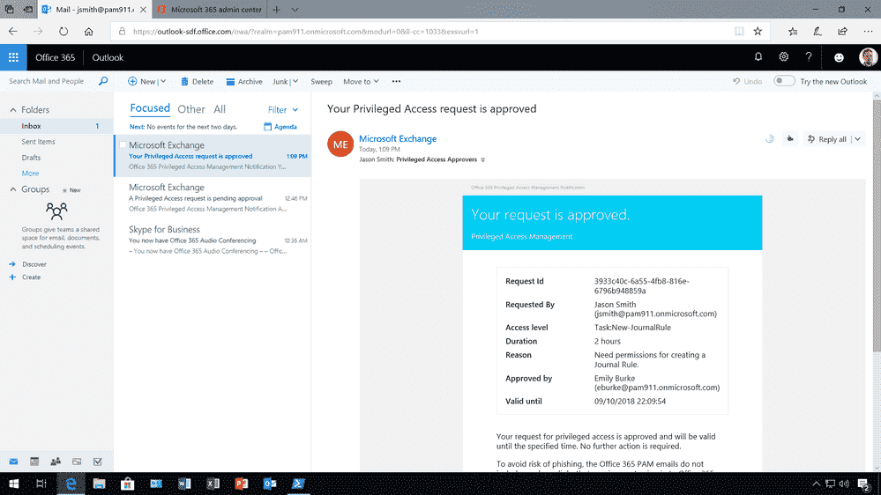Check the selected Privileged Access approved message
Screen dimensions: 881x495
(x=123, y=144)
